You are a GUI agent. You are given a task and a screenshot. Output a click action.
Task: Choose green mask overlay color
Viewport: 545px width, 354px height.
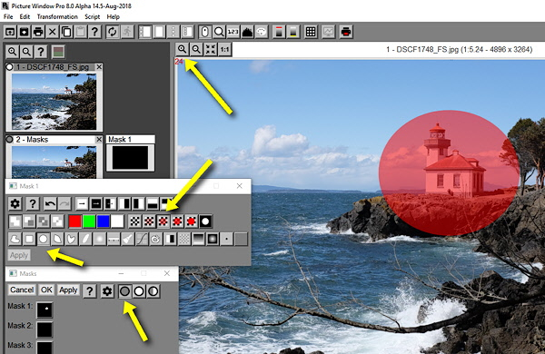pos(89,221)
